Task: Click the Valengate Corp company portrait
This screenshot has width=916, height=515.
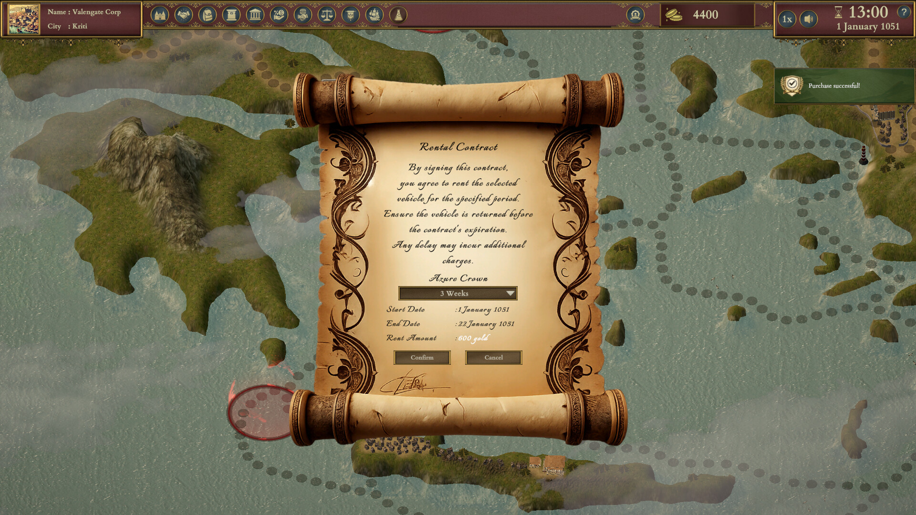Action: tap(24, 19)
